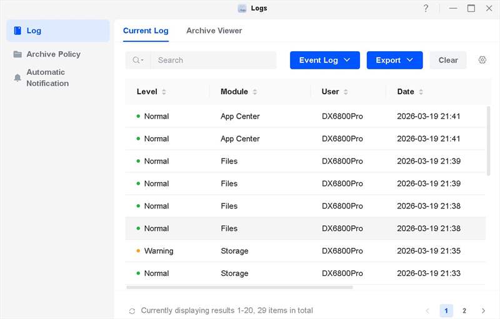500x319 pixels.
Task: Sort by User column arrows
Action: tap(346, 92)
